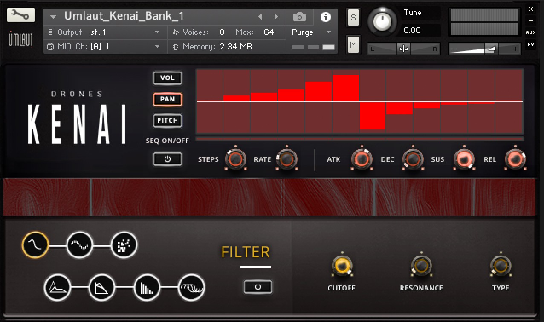This screenshot has height=322, width=544.
Task: Select the pixelated lo-fi effect icon
Action: 124,245
